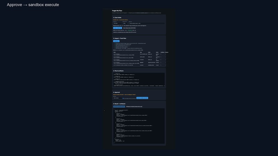Click the Type column header in impact table
This screenshot has height=156, width=278.
(141, 52)
